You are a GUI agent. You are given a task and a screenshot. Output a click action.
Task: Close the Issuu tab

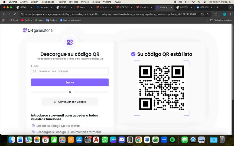pyautogui.click(x=92, y=7)
